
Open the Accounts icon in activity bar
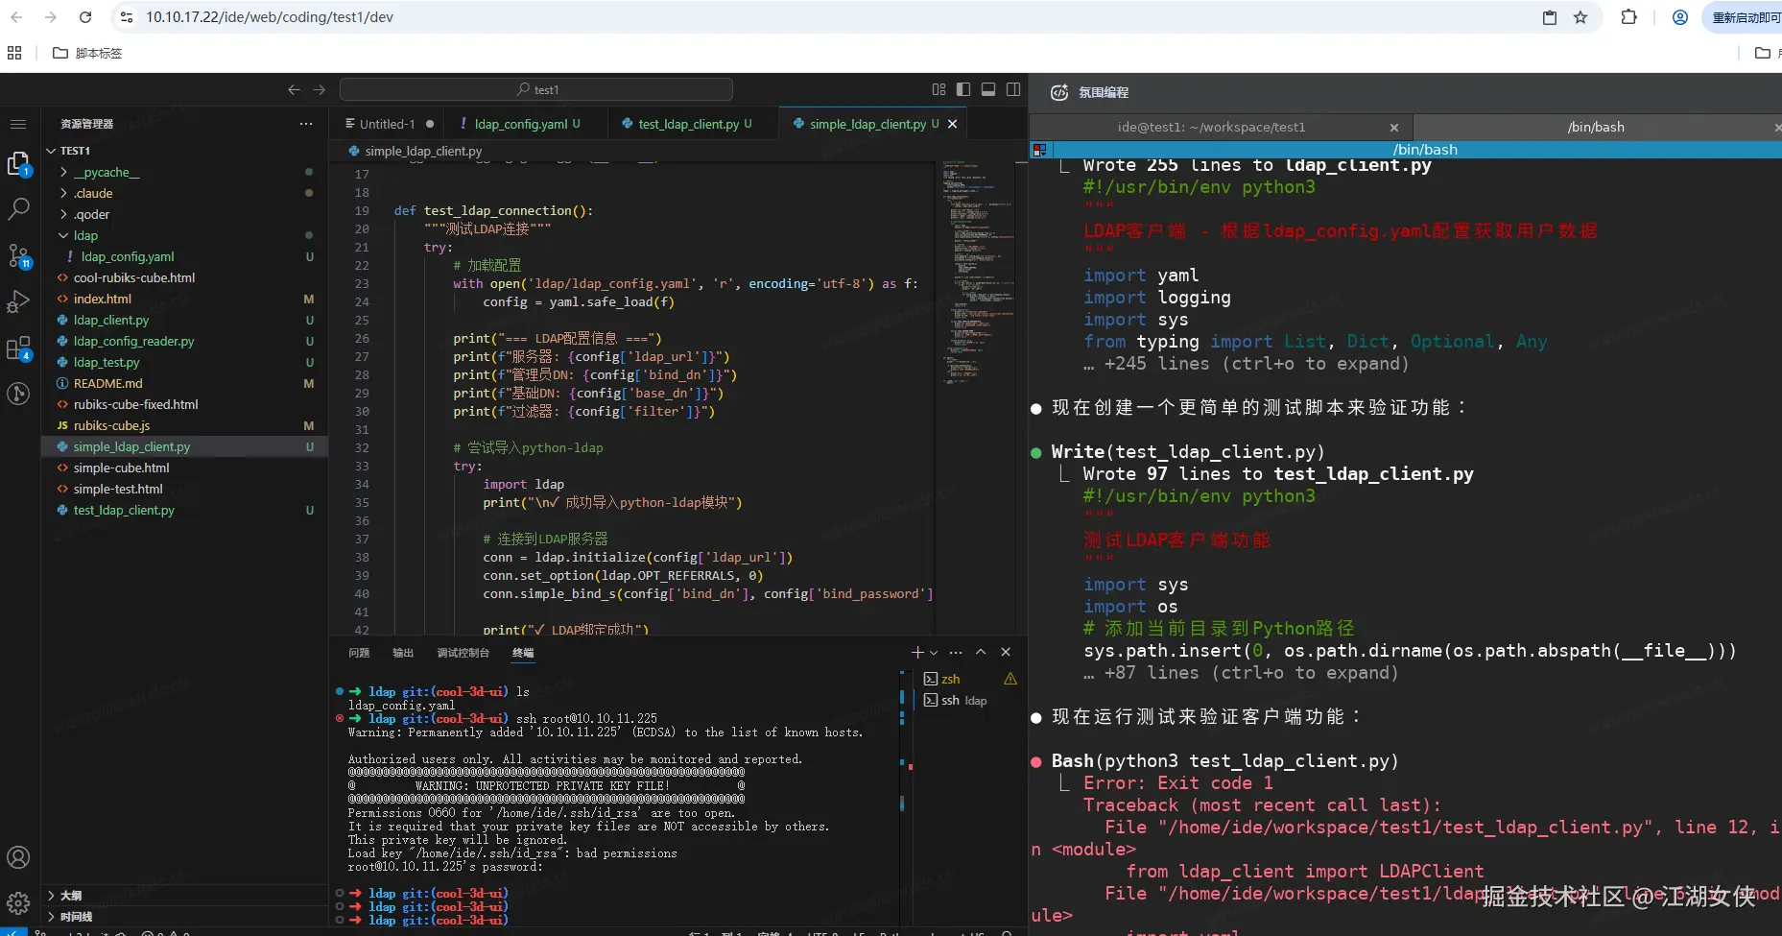tap(18, 857)
